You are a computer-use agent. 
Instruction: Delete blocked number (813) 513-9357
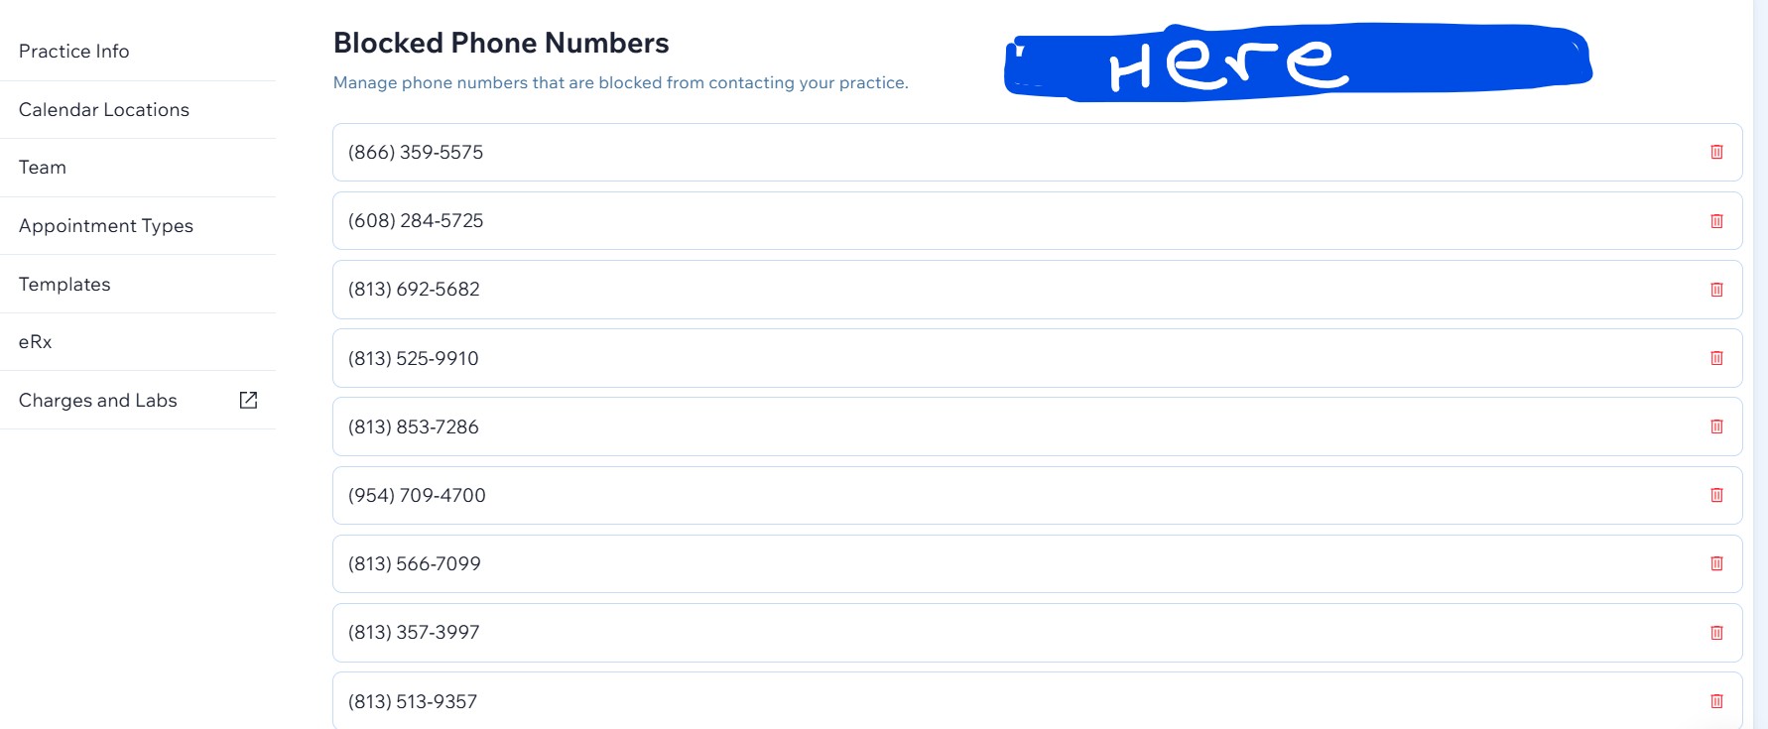[x=1716, y=701]
